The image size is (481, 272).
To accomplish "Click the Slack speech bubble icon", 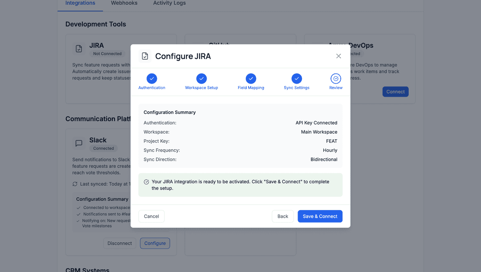I will pyautogui.click(x=79, y=143).
